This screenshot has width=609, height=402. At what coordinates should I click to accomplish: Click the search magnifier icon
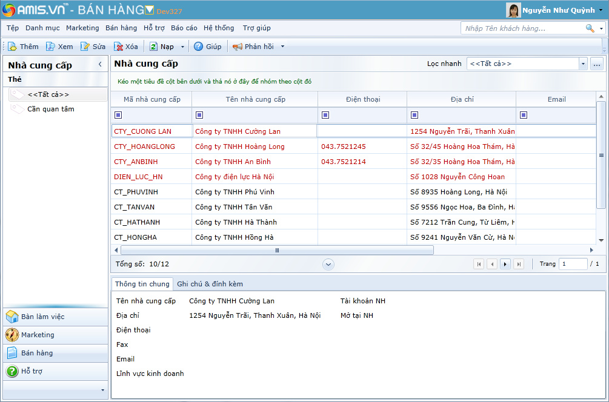590,28
